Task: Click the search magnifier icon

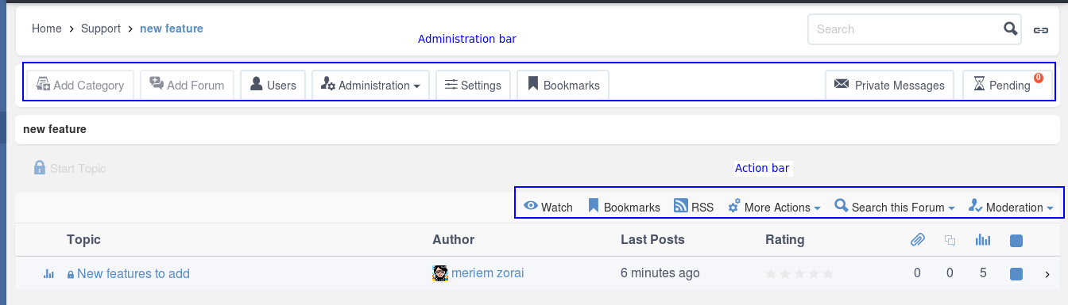Action: [x=1010, y=29]
